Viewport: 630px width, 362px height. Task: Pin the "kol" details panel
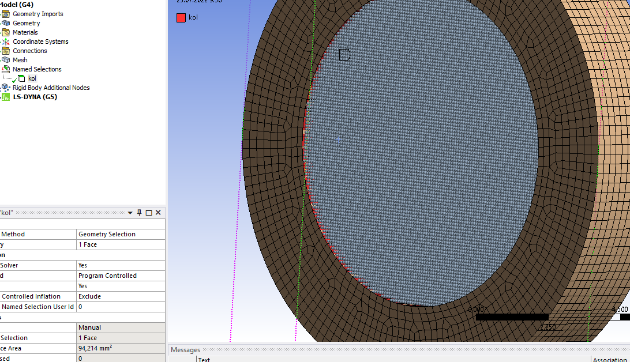[x=140, y=213]
